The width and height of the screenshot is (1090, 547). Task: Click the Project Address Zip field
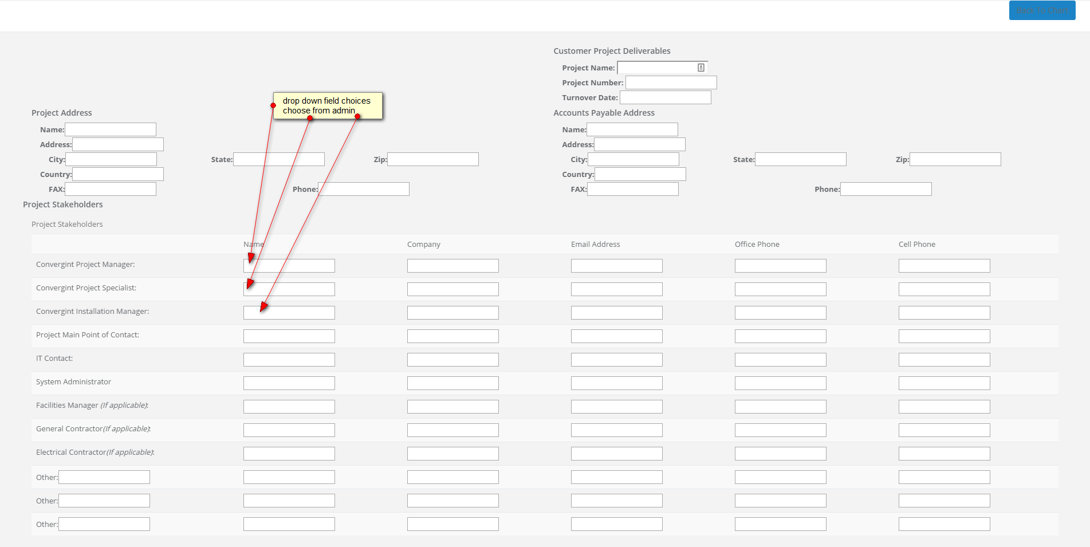point(433,159)
